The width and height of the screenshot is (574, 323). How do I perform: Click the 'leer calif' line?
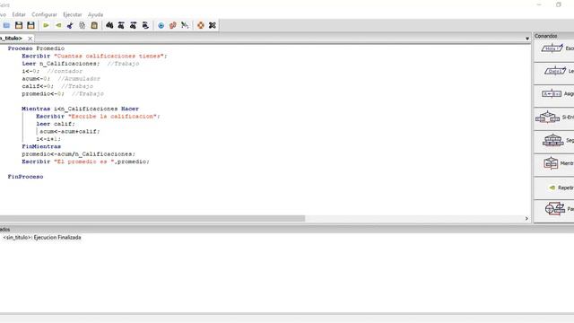[56, 124]
